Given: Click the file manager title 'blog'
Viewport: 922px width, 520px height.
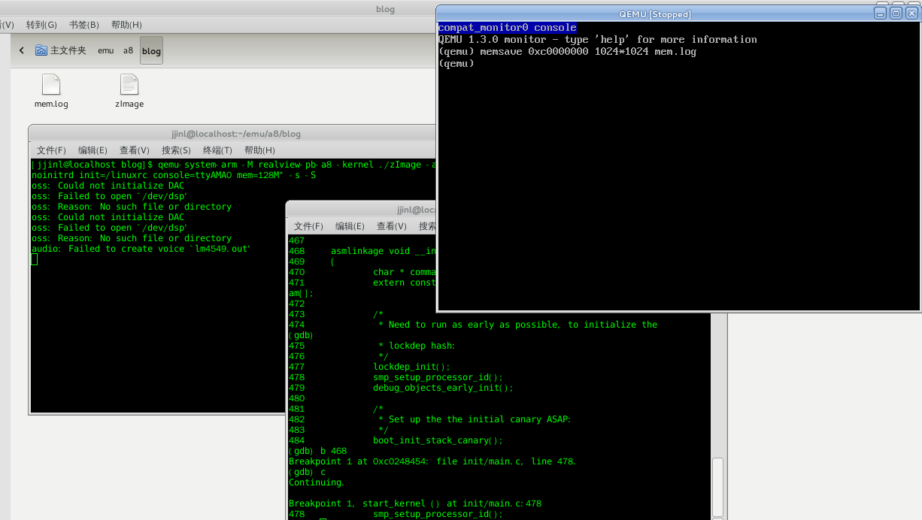Looking at the screenshot, I should tap(385, 9).
